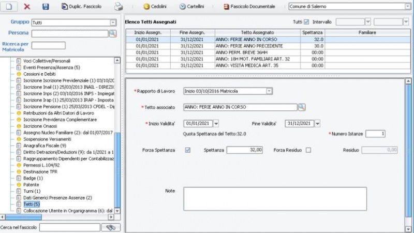The image size is (414, 233).
Task: Toggle the Tutti checkbox above the list
Action: point(306,22)
